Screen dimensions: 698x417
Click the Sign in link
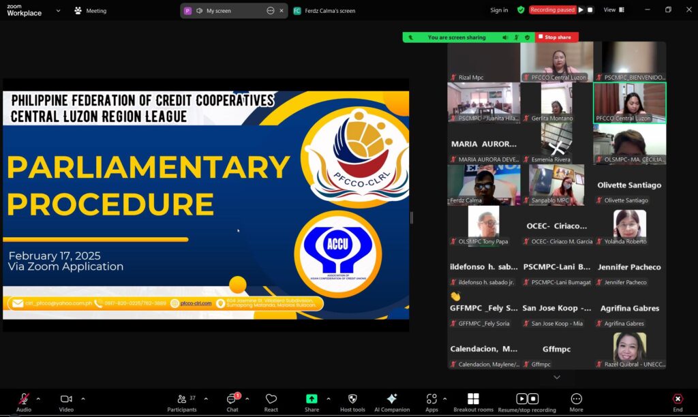[499, 10]
